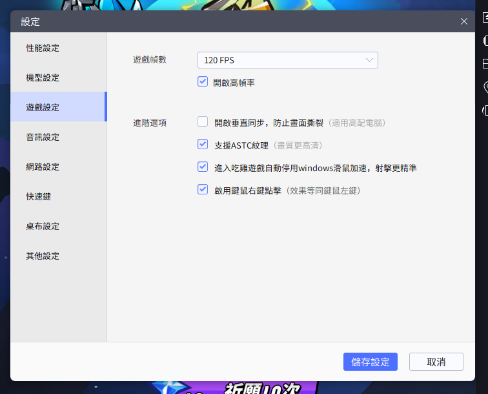
Task: Click the 設定 dialog title text
Action: (x=30, y=21)
